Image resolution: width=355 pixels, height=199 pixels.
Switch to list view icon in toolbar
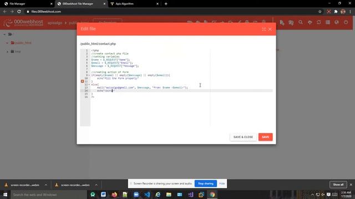[328, 22]
